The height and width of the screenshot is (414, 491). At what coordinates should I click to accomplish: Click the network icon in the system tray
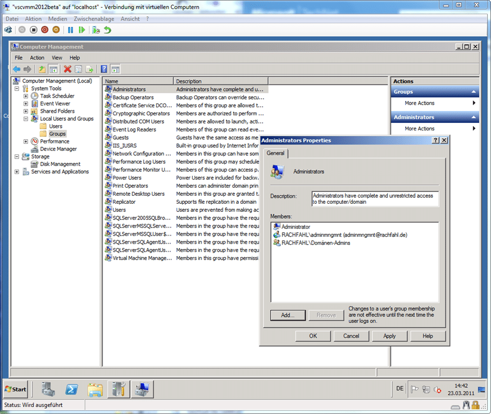pos(426,389)
